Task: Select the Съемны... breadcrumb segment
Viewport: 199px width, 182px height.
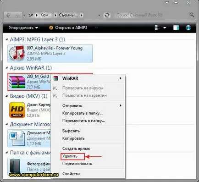Action: click(68, 15)
